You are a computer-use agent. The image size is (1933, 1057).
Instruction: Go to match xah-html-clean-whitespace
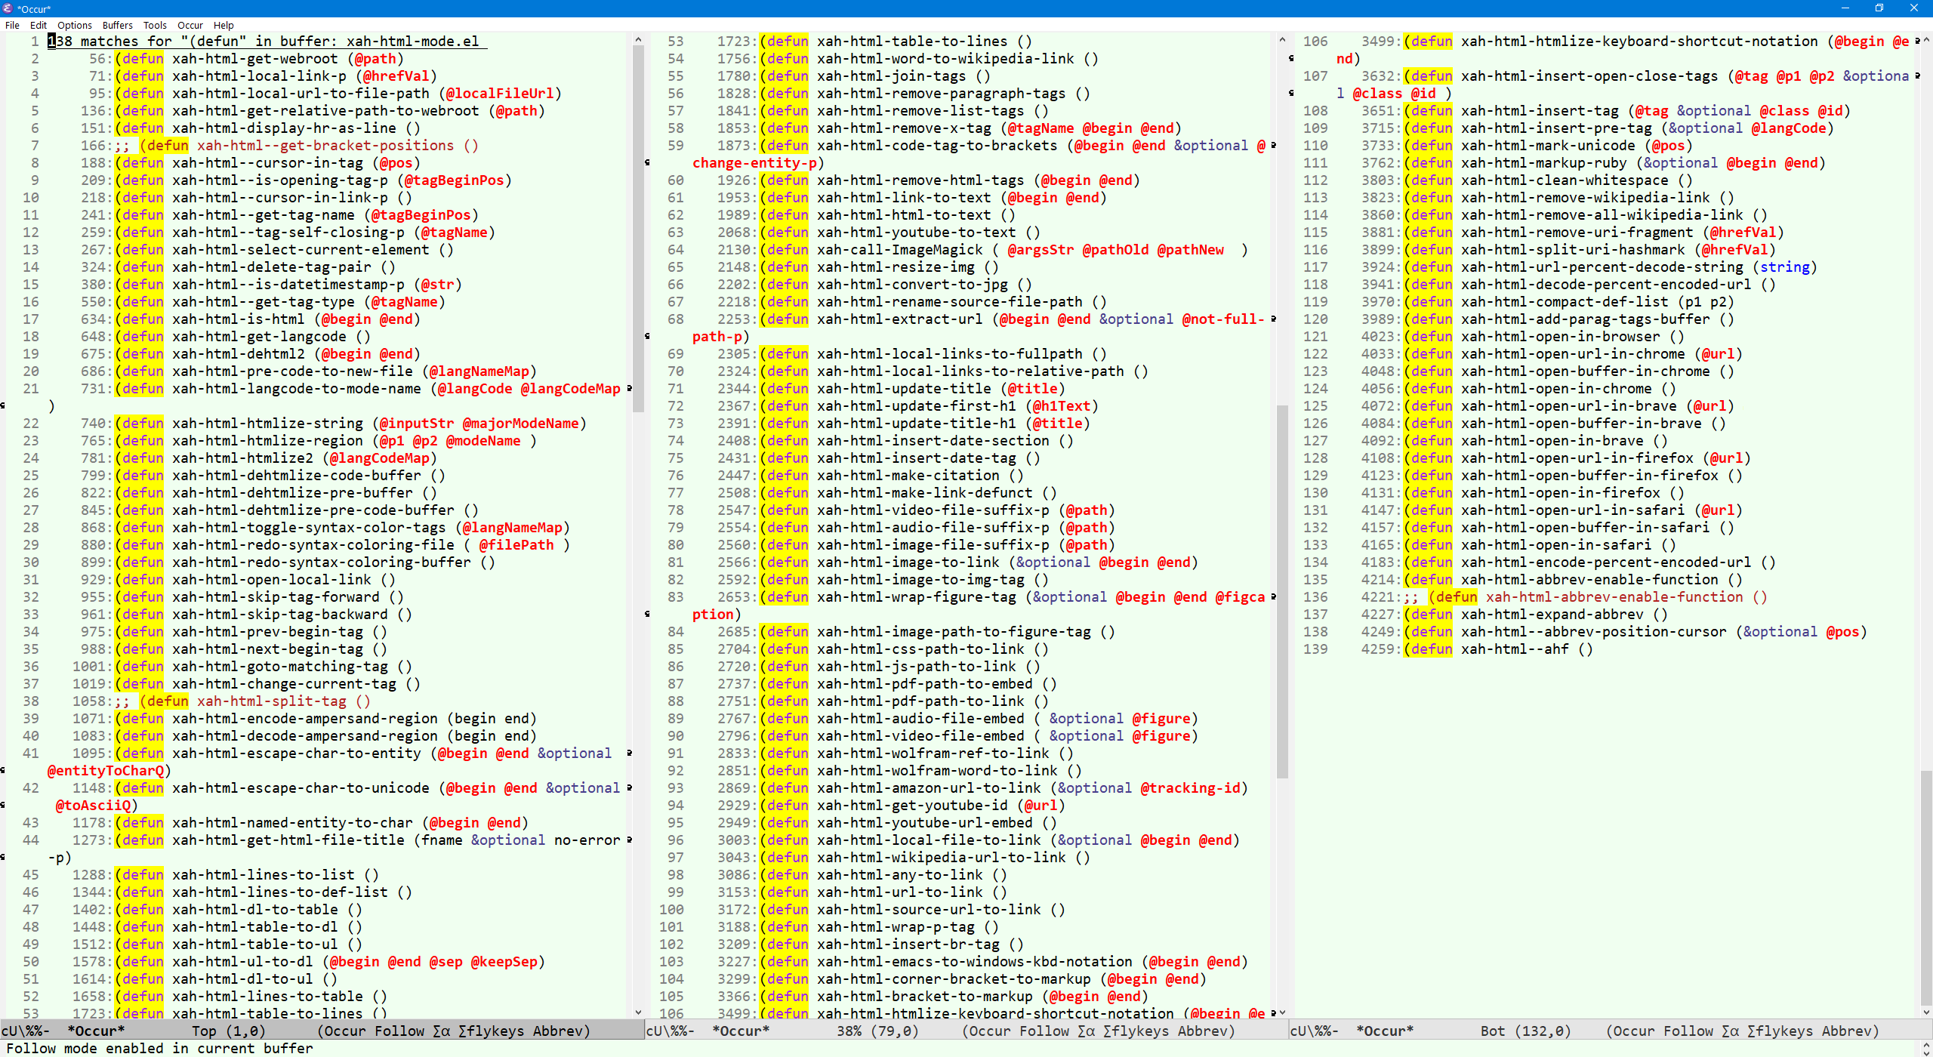[1565, 180]
